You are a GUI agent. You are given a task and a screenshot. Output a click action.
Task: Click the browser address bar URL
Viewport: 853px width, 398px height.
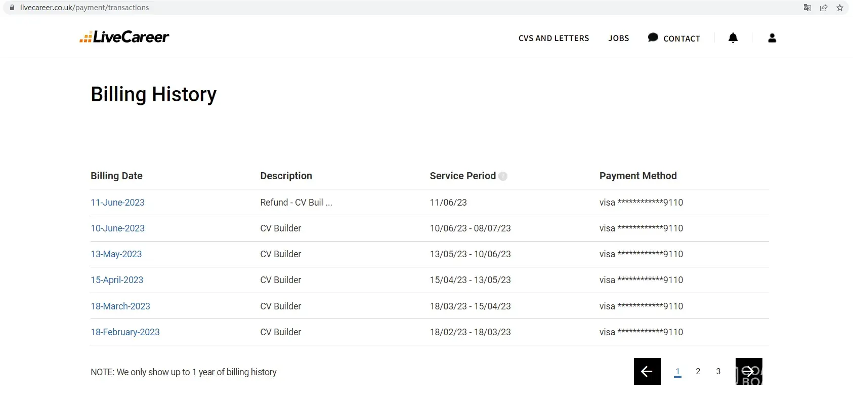84,8
